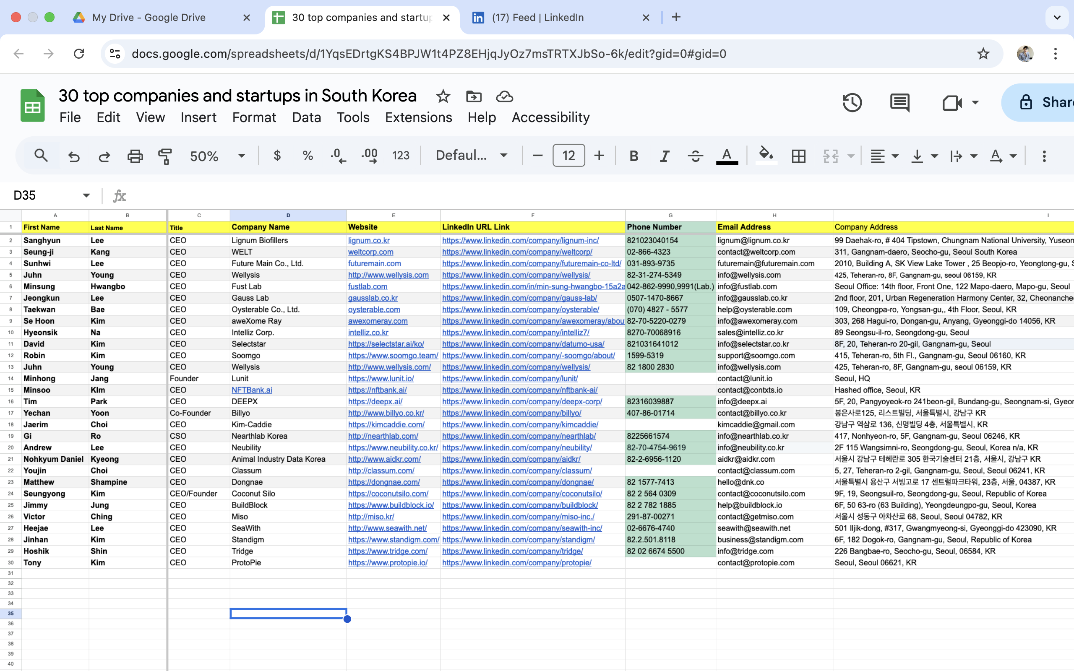The width and height of the screenshot is (1074, 671).
Task: Click the paint format roller icon
Action: pos(165,156)
